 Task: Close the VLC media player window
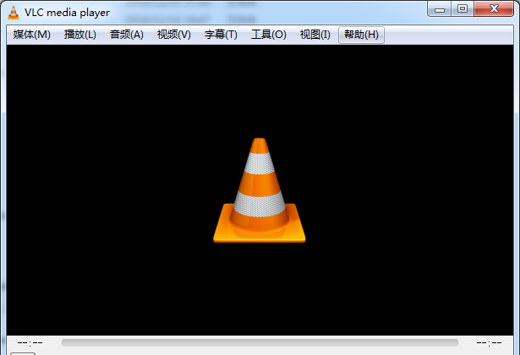click(x=494, y=9)
